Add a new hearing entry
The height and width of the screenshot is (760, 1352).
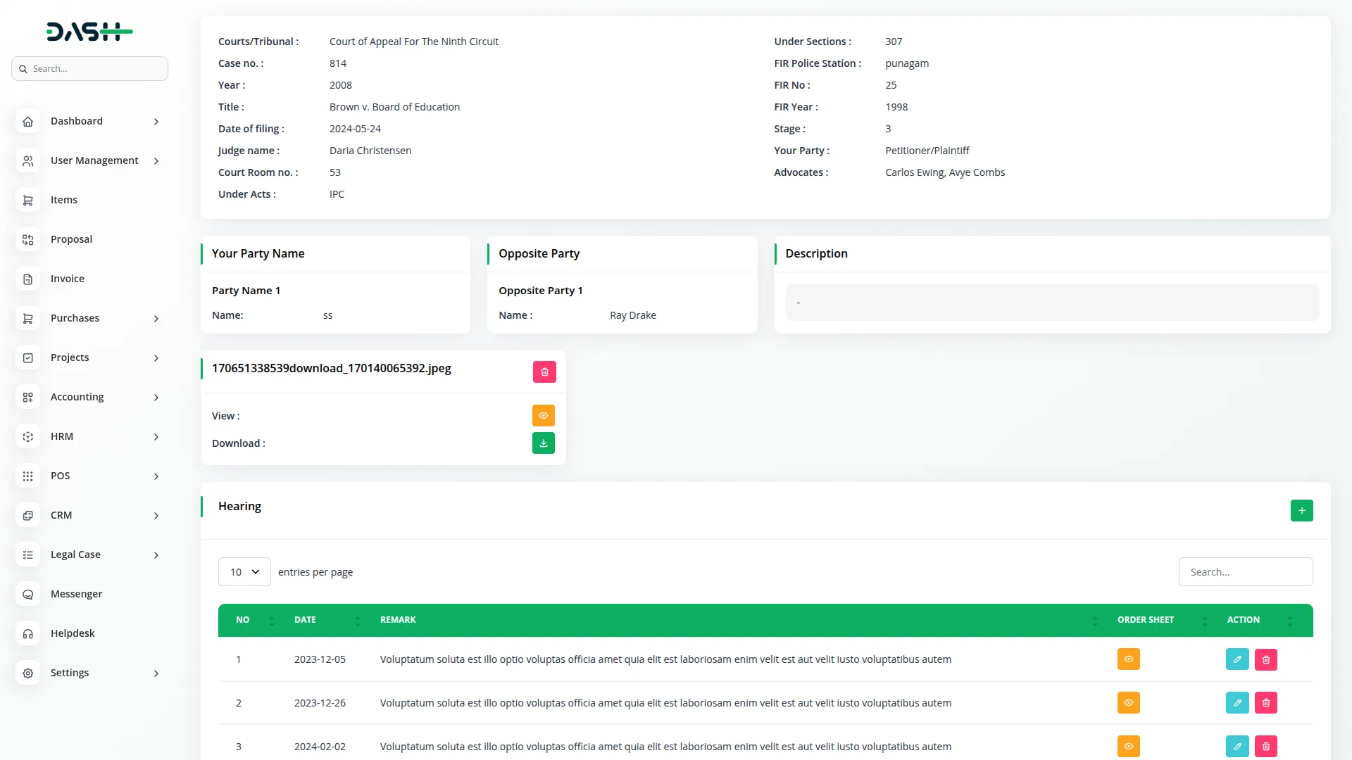[1302, 510]
